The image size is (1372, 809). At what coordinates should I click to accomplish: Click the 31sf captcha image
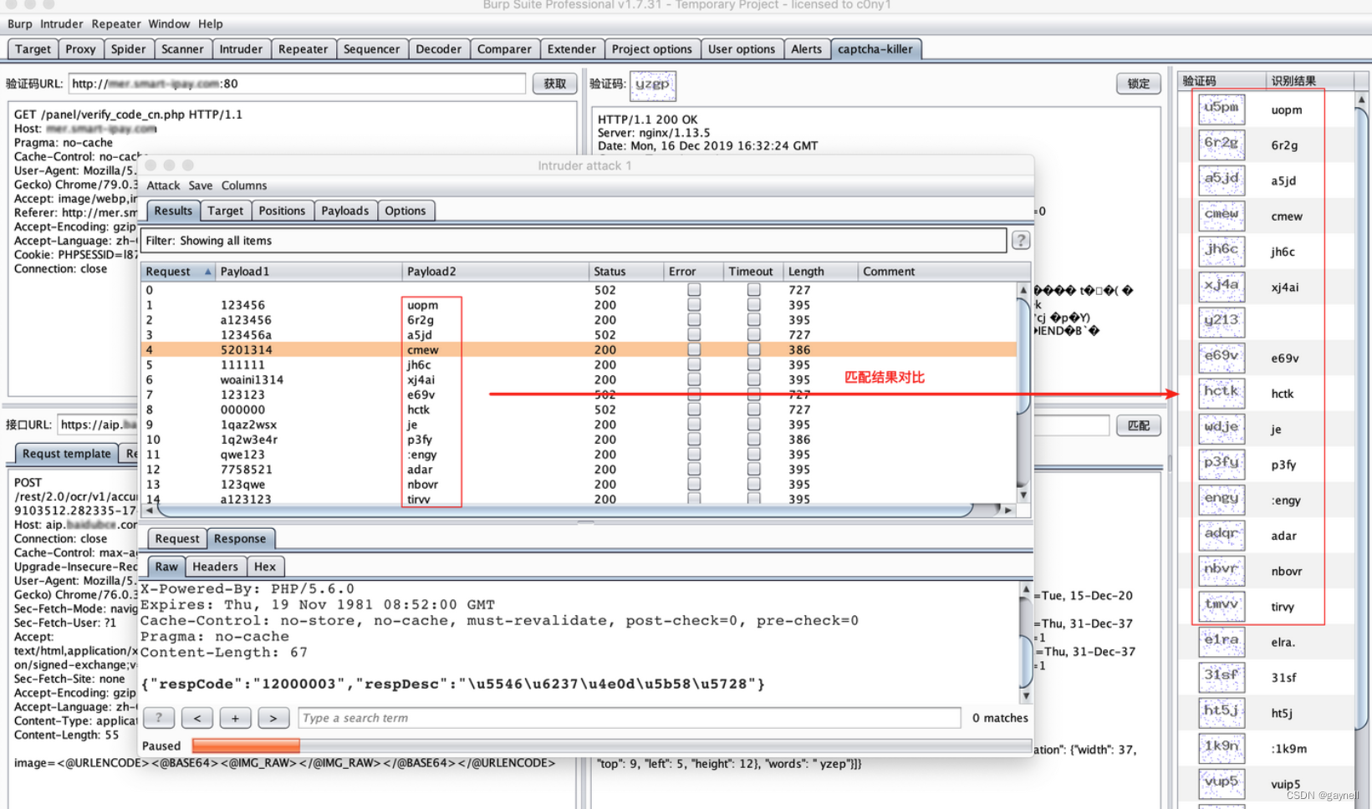point(1222,677)
